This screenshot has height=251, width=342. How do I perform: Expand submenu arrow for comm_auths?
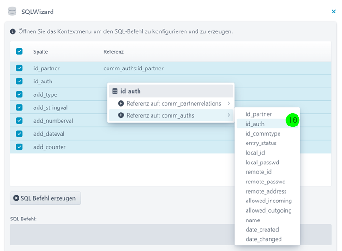[229, 115]
